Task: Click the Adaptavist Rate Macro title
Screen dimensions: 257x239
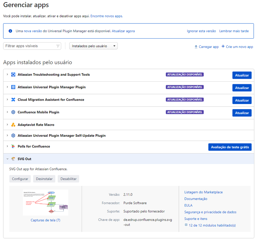Action: point(36,125)
